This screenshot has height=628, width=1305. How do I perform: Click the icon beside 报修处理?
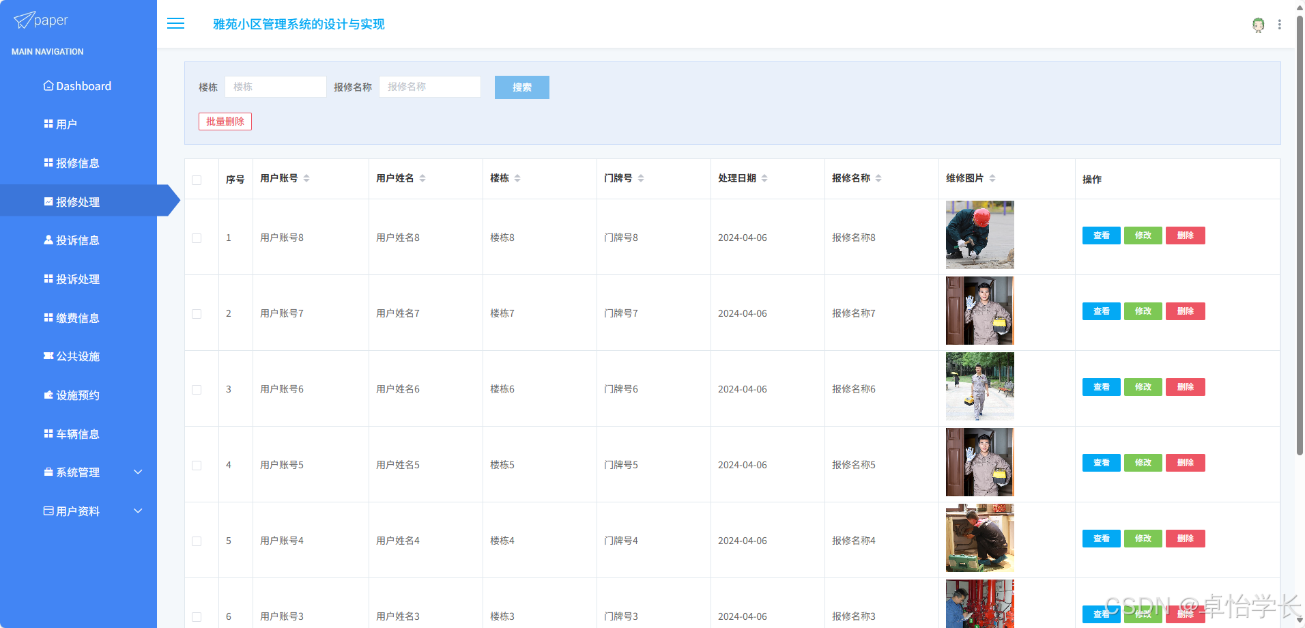48,201
